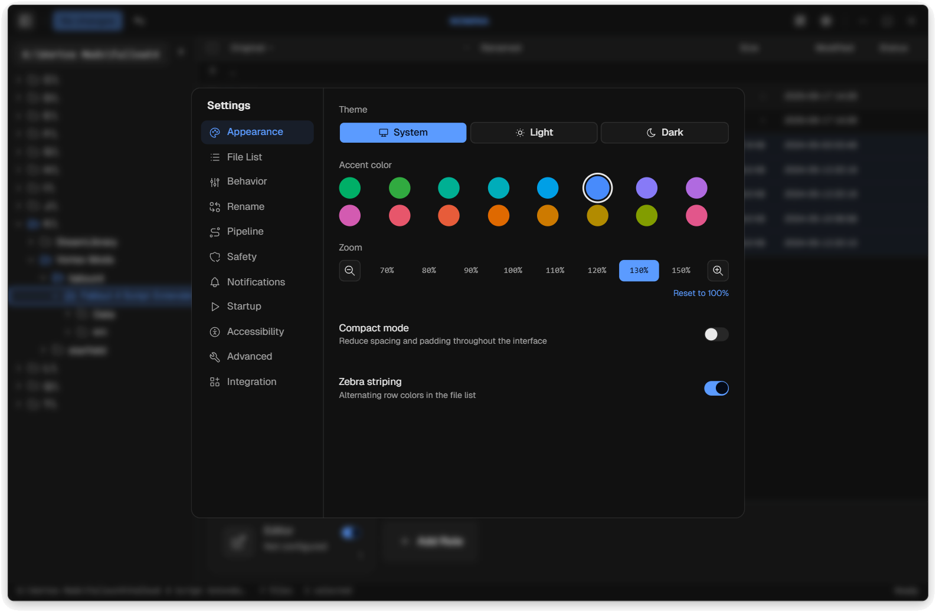Viewport: 936px width, 612px height.
Task: Open the Integration settings section
Action: 251,382
